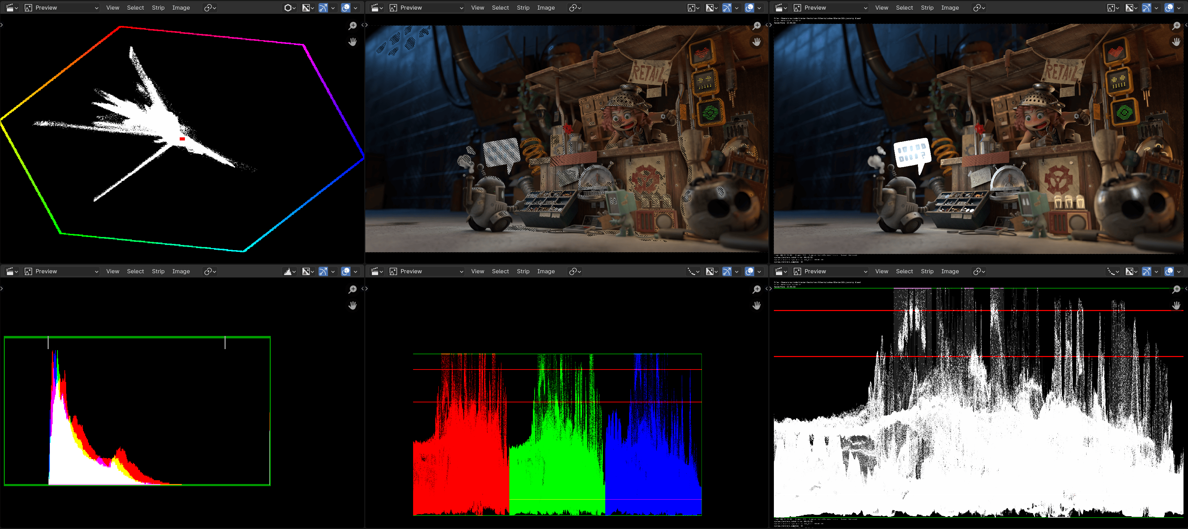Open the histogram display mode icon menu

pyautogui.click(x=289, y=271)
